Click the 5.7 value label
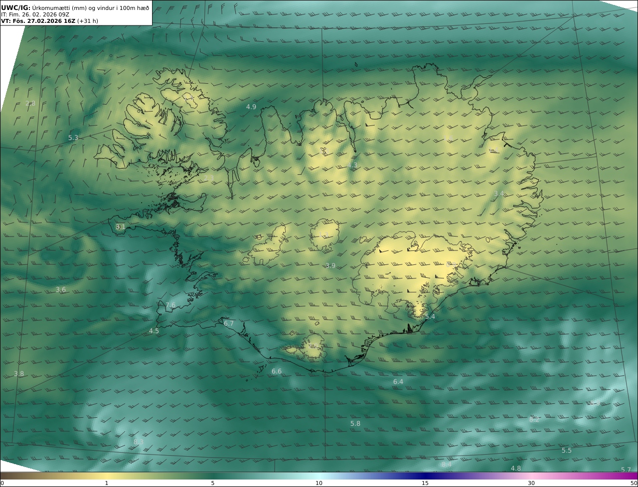This screenshot has height=487, width=638. coord(626,470)
